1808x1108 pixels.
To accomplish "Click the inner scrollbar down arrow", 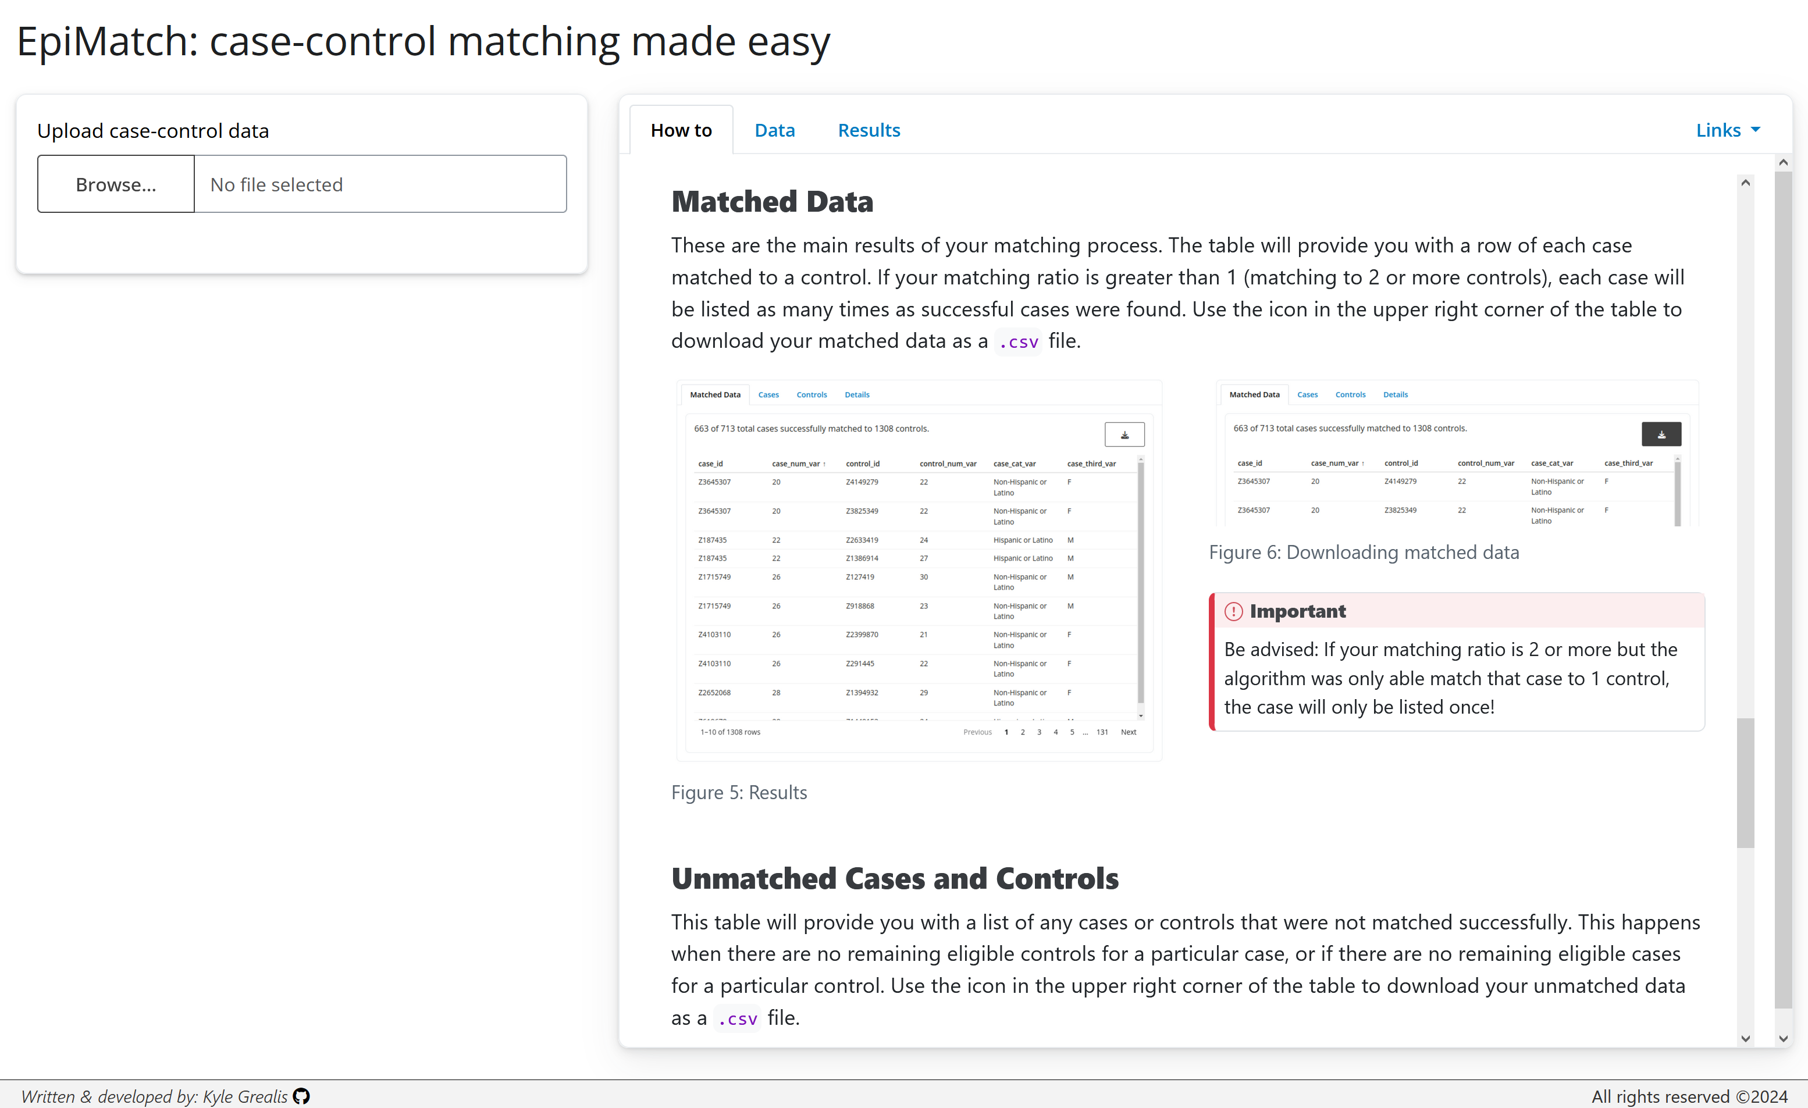I will pos(1746,1038).
